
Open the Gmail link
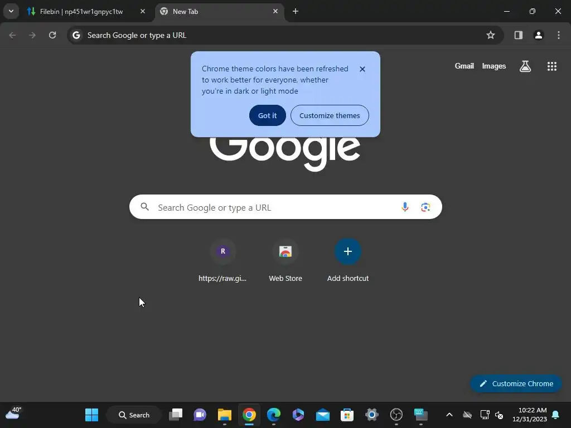coord(464,66)
